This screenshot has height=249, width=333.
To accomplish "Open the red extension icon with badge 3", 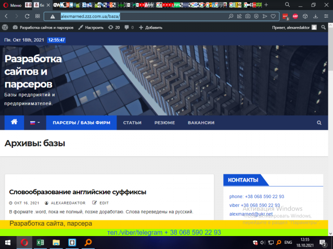I will pos(286,17).
